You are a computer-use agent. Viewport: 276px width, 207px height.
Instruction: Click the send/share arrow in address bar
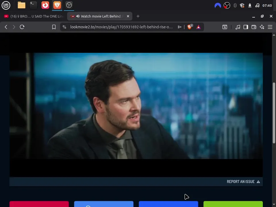point(179,27)
